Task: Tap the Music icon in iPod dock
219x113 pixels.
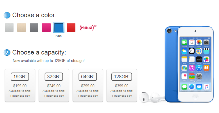Action: click(206, 87)
